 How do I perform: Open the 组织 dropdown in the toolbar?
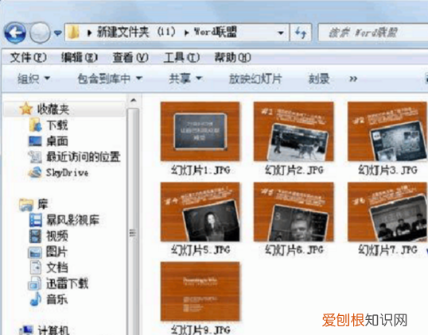coord(33,79)
